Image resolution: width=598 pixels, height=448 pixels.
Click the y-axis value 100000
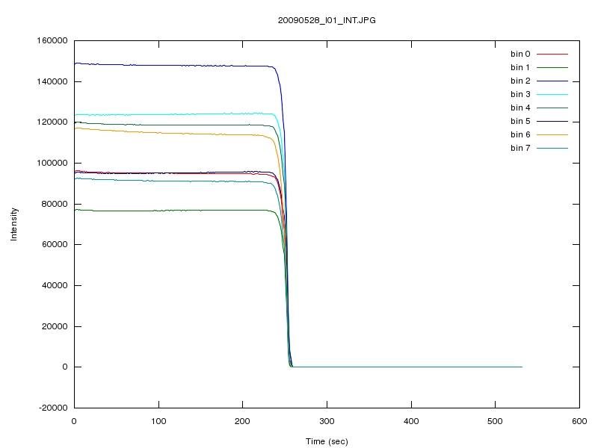coord(52,163)
